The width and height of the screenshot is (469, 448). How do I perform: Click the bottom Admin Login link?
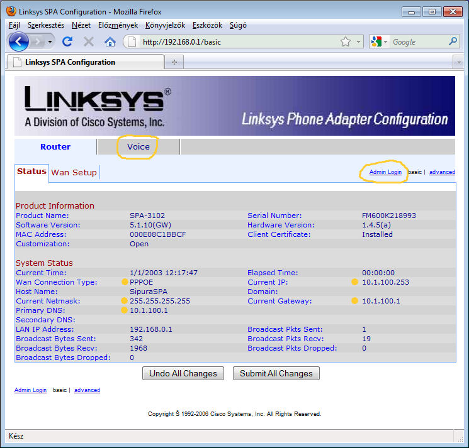(x=30, y=390)
